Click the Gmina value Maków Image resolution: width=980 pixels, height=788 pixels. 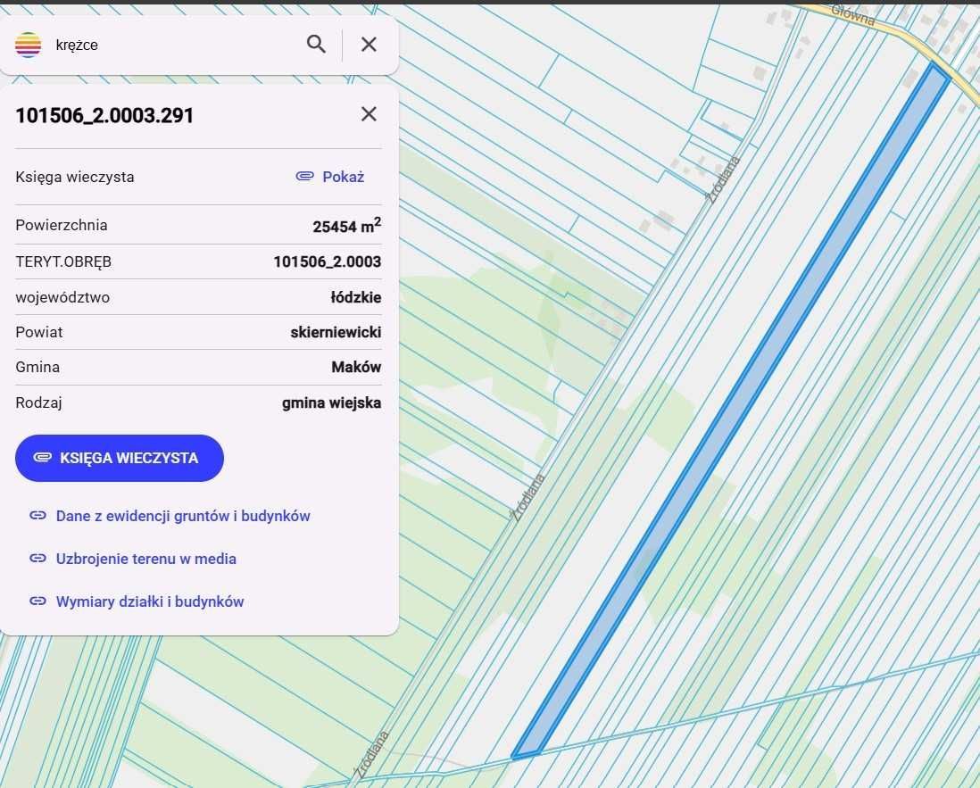pos(356,367)
